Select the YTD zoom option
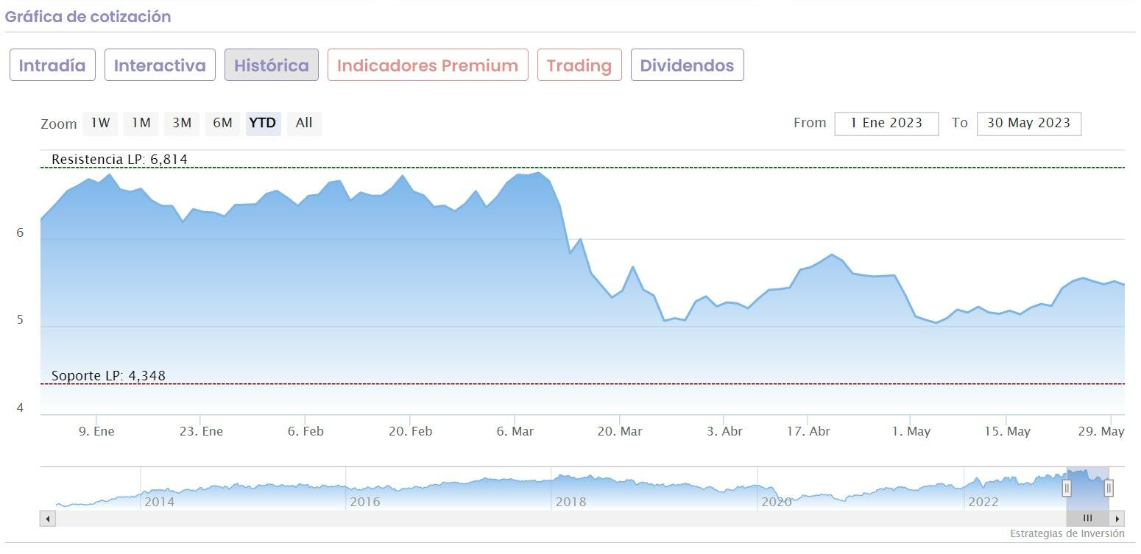 [263, 123]
